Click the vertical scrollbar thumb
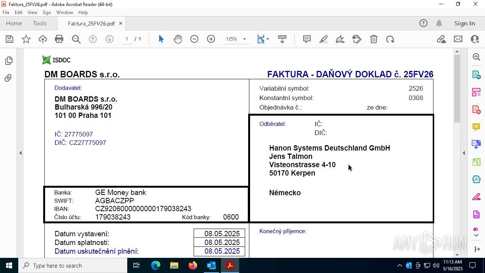The image size is (485, 273). point(457,88)
